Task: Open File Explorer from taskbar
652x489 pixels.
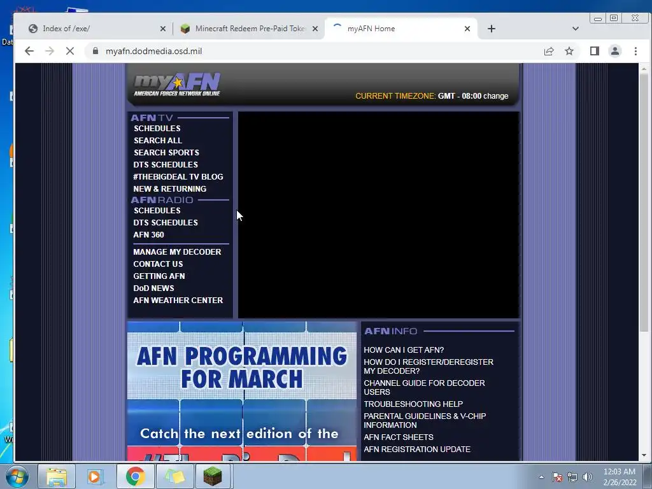Action: (x=57, y=476)
